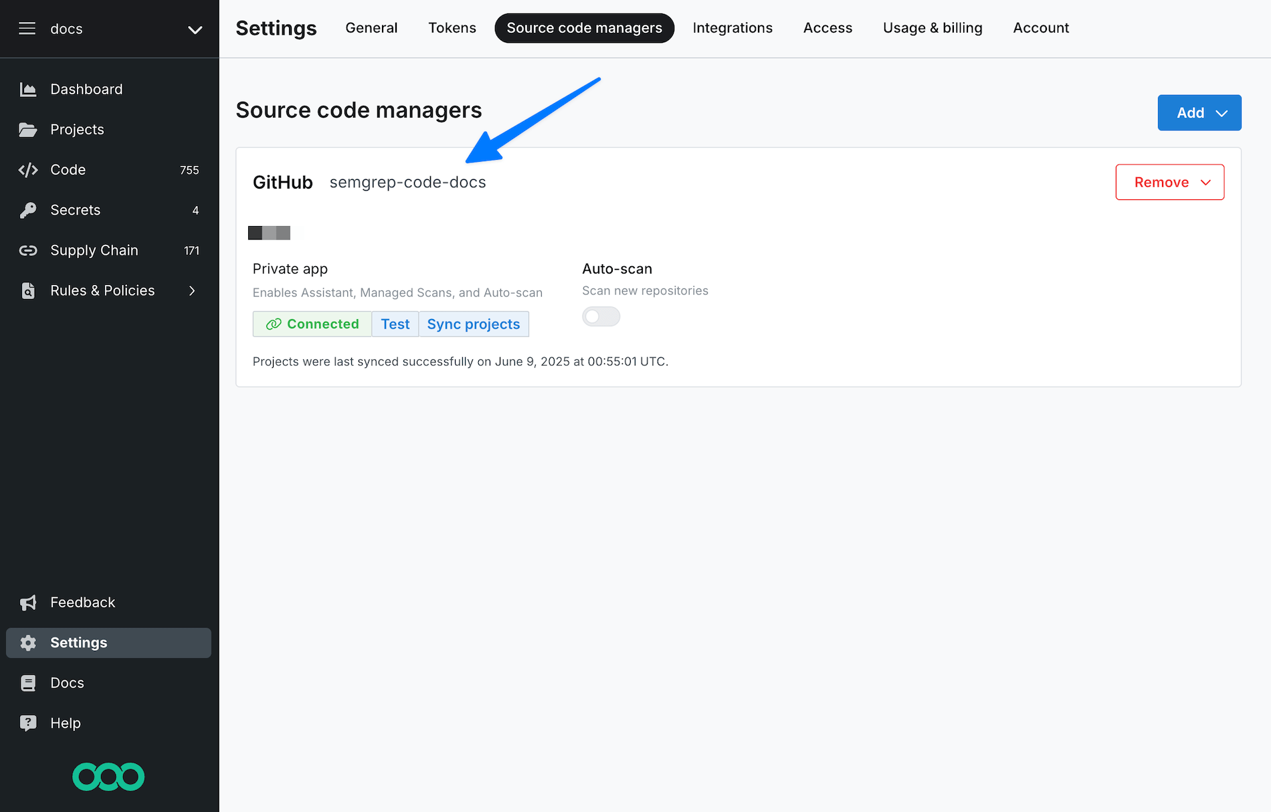The width and height of the screenshot is (1271, 812).
Task: Click the Help question bubble icon
Action: (28, 723)
